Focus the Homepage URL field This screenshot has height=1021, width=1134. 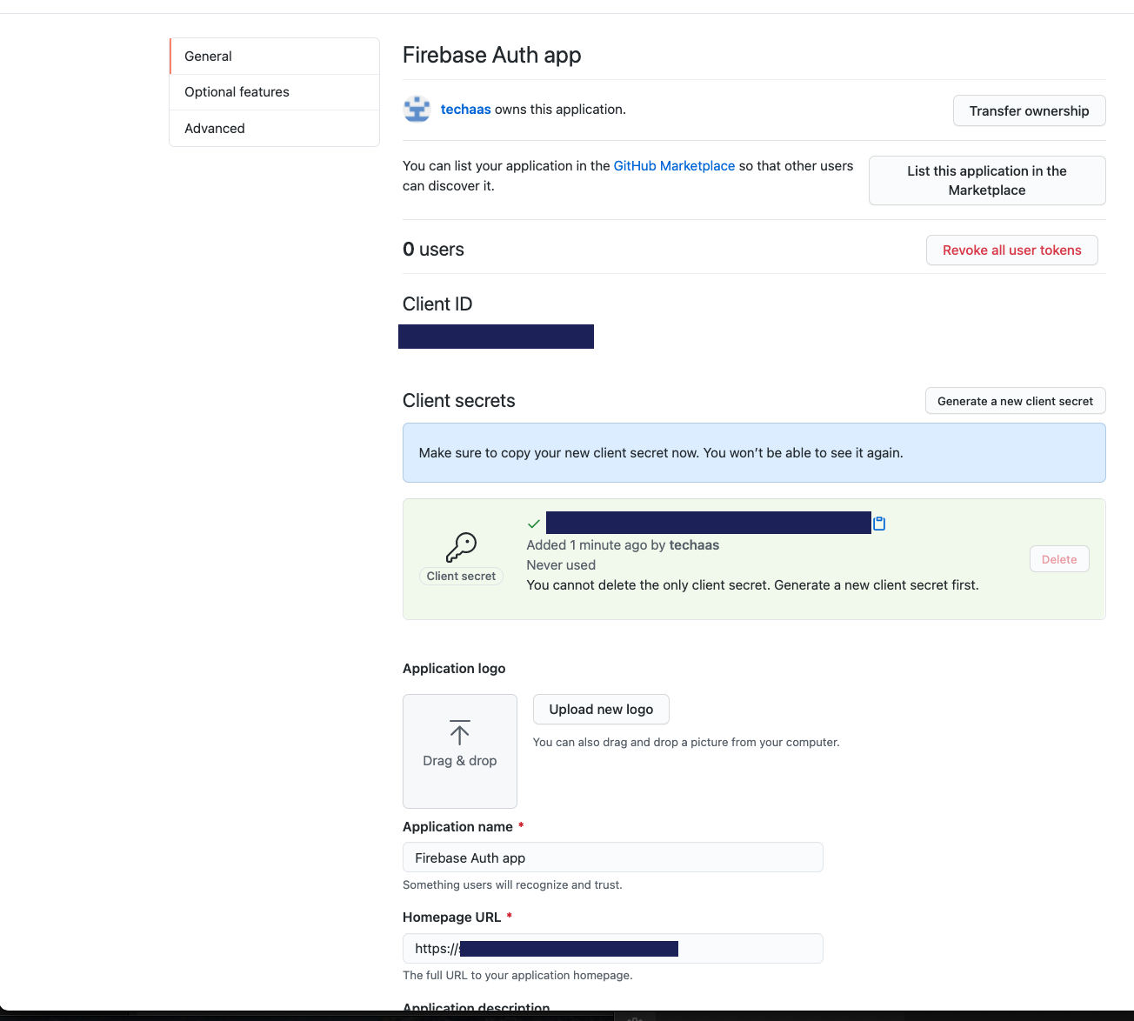[x=613, y=948]
